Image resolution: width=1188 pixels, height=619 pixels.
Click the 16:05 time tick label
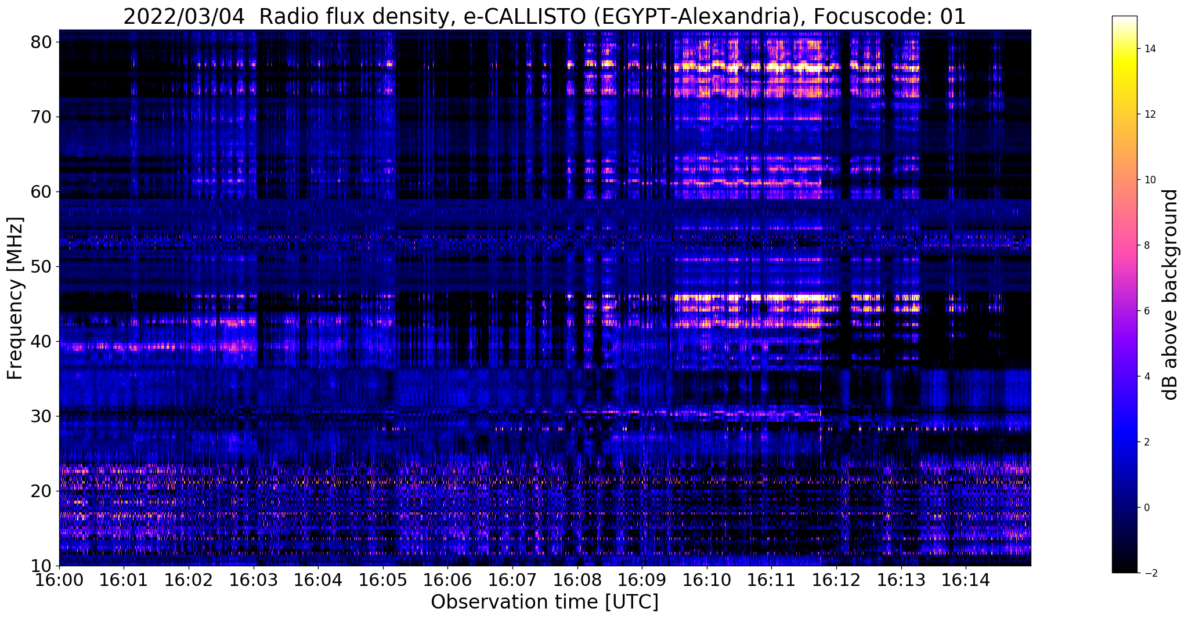383,580
